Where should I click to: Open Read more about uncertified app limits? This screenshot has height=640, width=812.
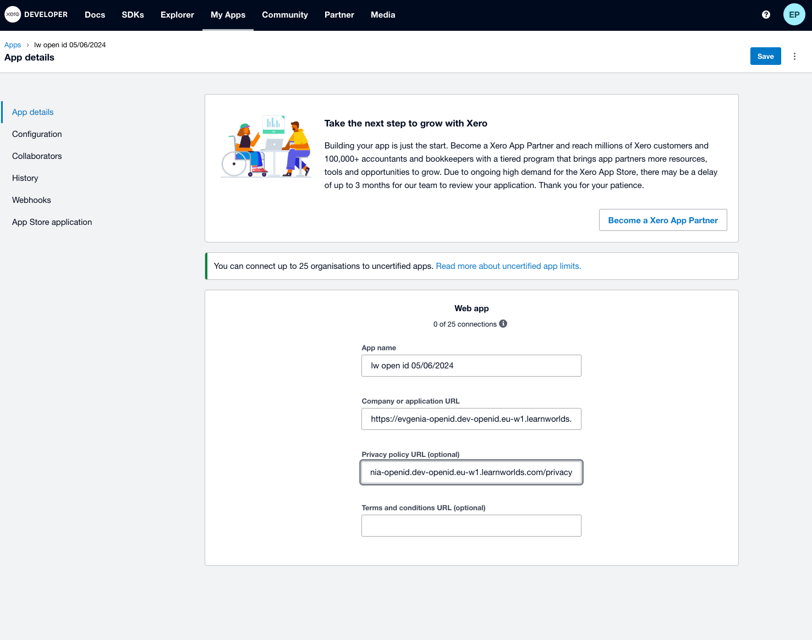508,266
